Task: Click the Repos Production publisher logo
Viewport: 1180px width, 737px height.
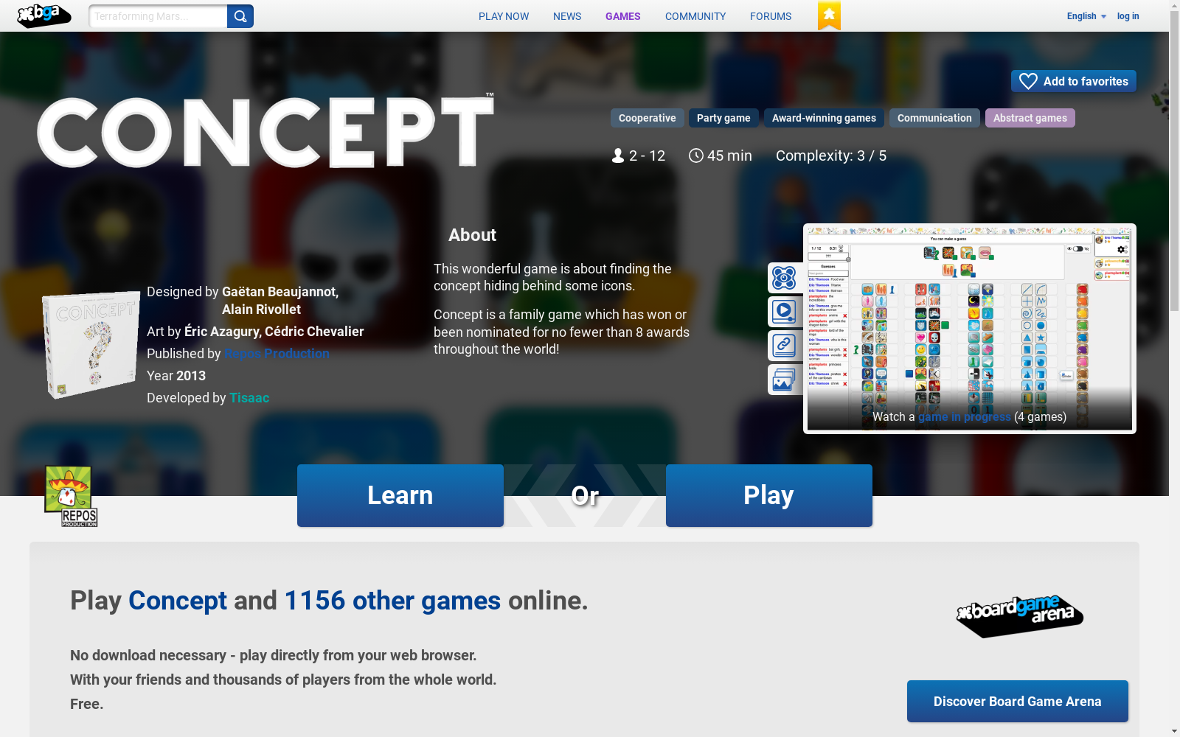Action: pos(71,496)
